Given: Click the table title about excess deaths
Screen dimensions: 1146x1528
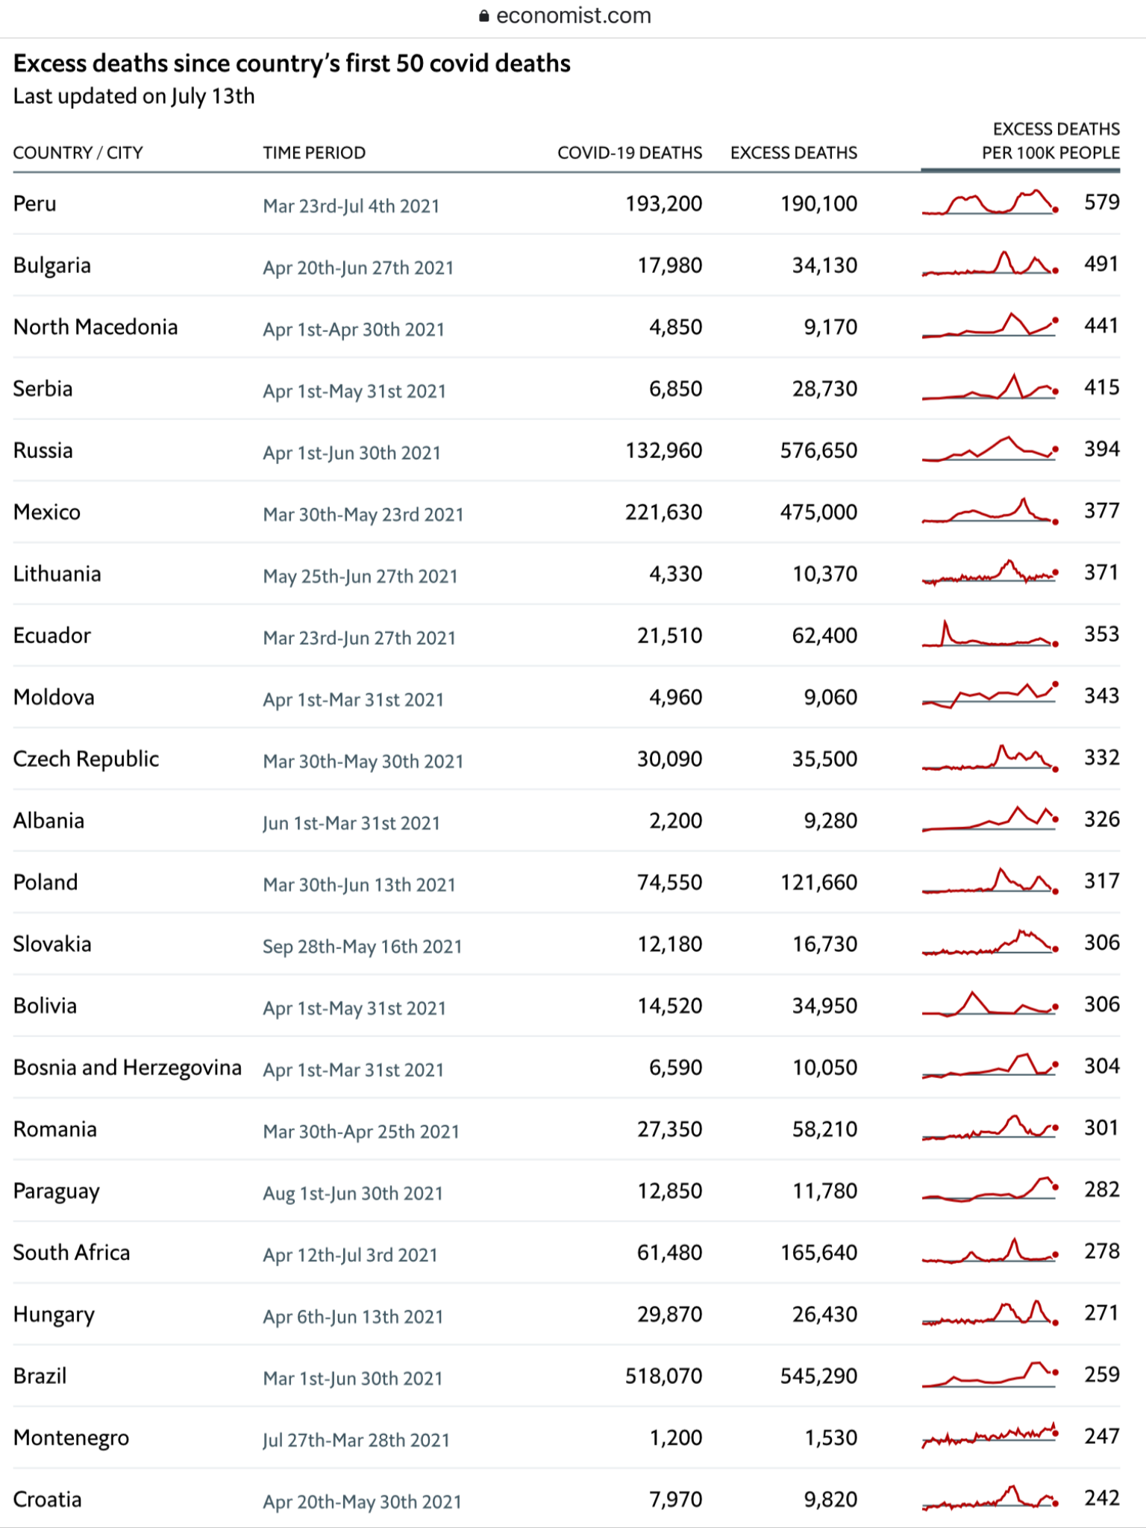Looking at the screenshot, I should [292, 63].
